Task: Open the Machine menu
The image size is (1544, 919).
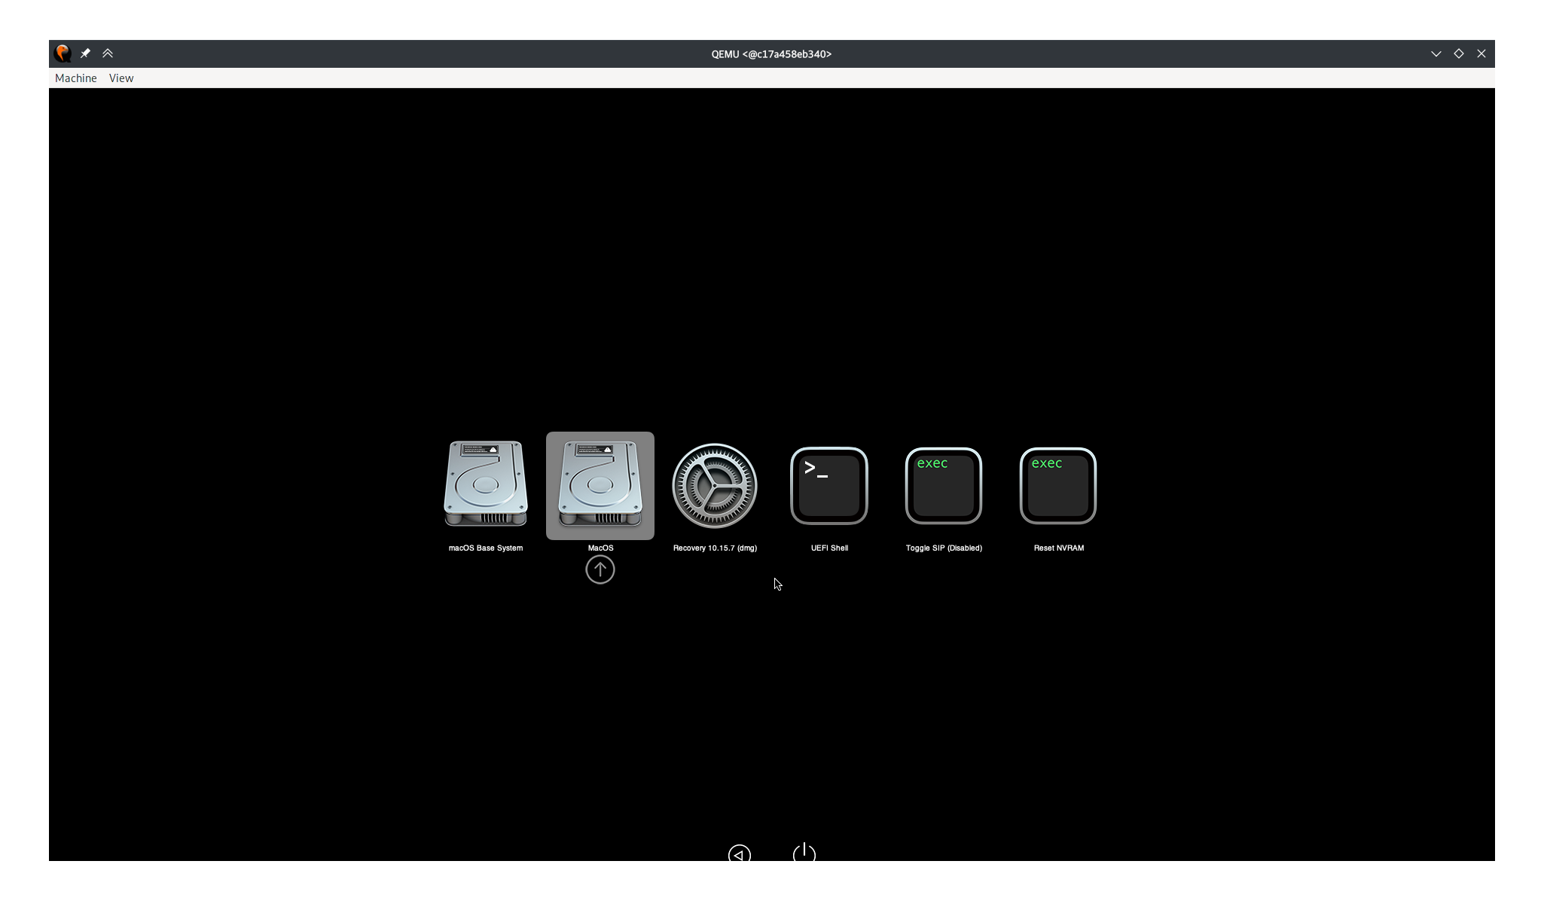Action: [75, 78]
